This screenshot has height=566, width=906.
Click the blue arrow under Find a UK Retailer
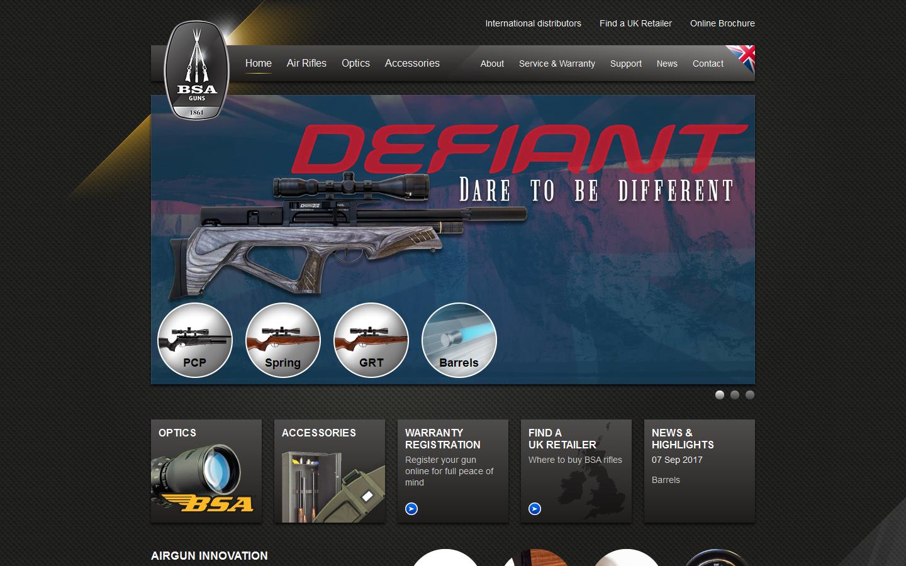click(x=535, y=509)
